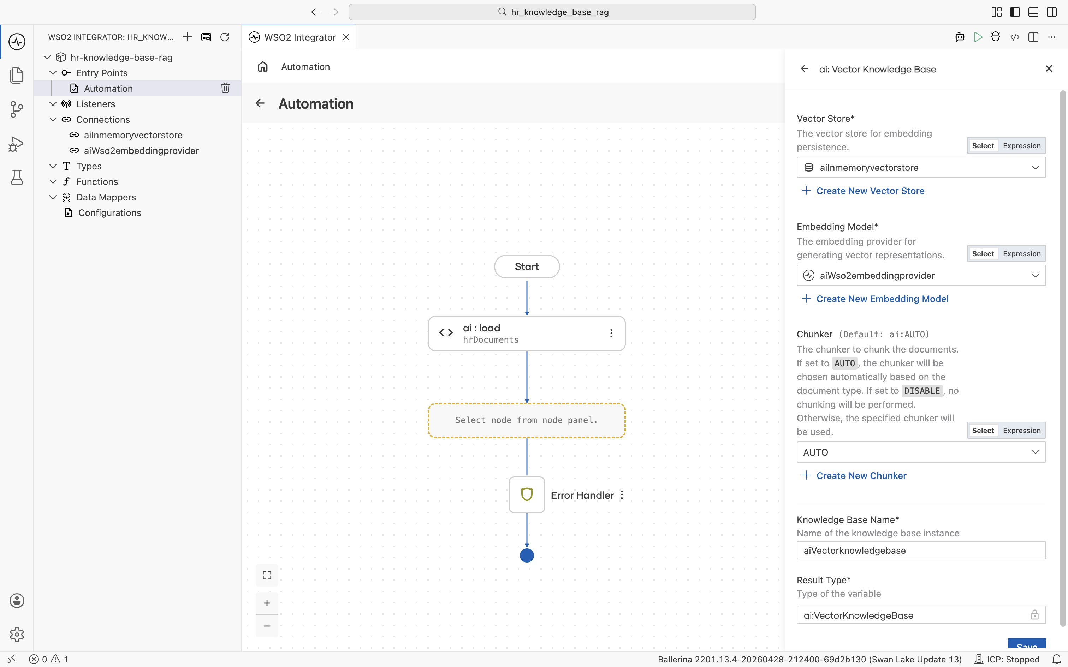Switch Chunker to Expression mode
1068x667 pixels.
pyautogui.click(x=1022, y=431)
